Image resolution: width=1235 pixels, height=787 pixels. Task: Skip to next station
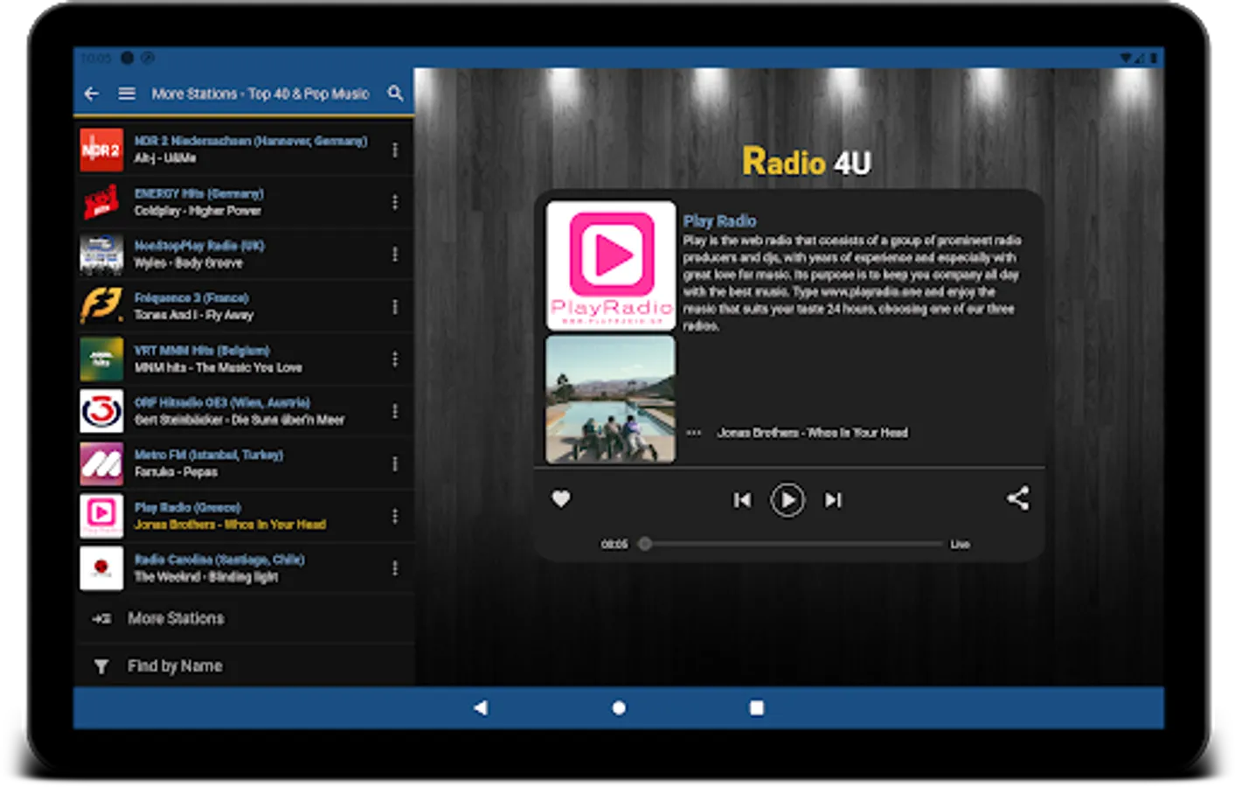tap(833, 500)
